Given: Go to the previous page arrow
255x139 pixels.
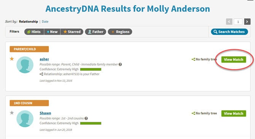Looking at the screenshot, I should [229, 22].
